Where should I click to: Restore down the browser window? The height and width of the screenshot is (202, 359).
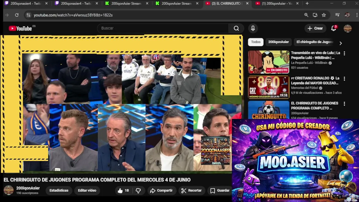344,3
